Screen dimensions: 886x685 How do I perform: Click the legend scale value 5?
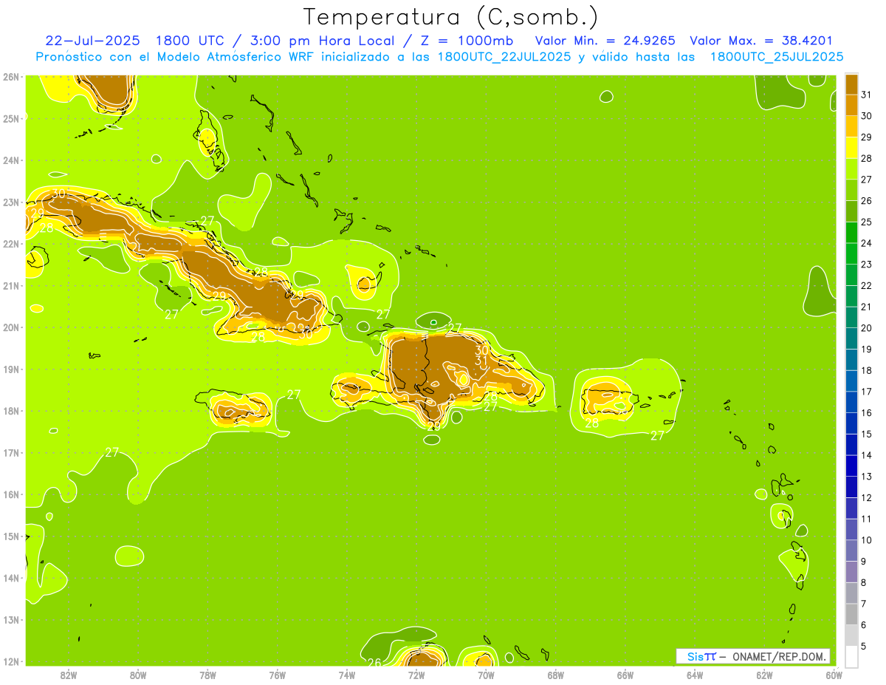(864, 646)
